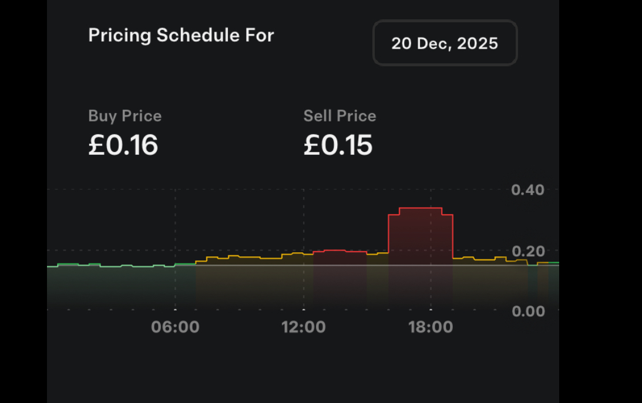Click the 0.00 price axis label
Screen dimensions: 642x403
point(527,311)
